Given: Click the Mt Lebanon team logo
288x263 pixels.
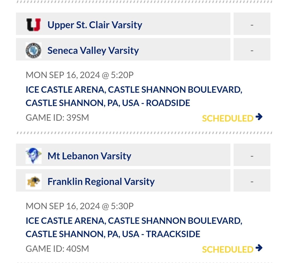Looking at the screenshot, I should point(33,156).
